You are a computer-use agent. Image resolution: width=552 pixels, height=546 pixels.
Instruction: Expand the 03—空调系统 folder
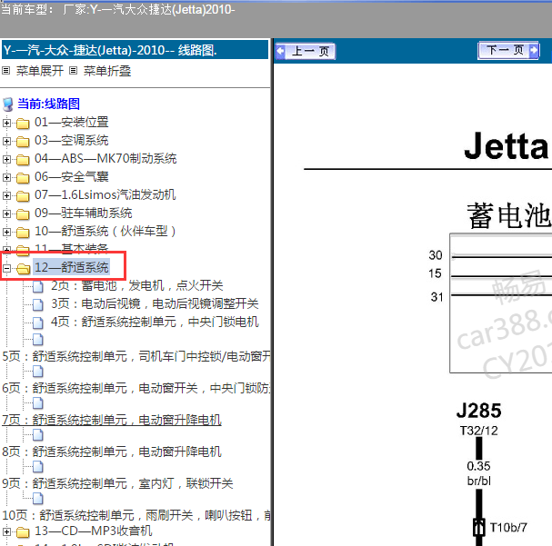pyautogui.click(x=6, y=141)
